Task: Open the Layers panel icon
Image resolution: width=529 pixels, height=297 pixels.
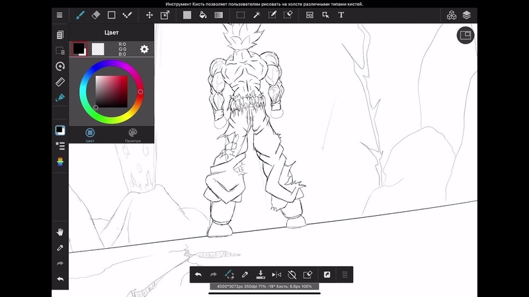Action: 466,15
